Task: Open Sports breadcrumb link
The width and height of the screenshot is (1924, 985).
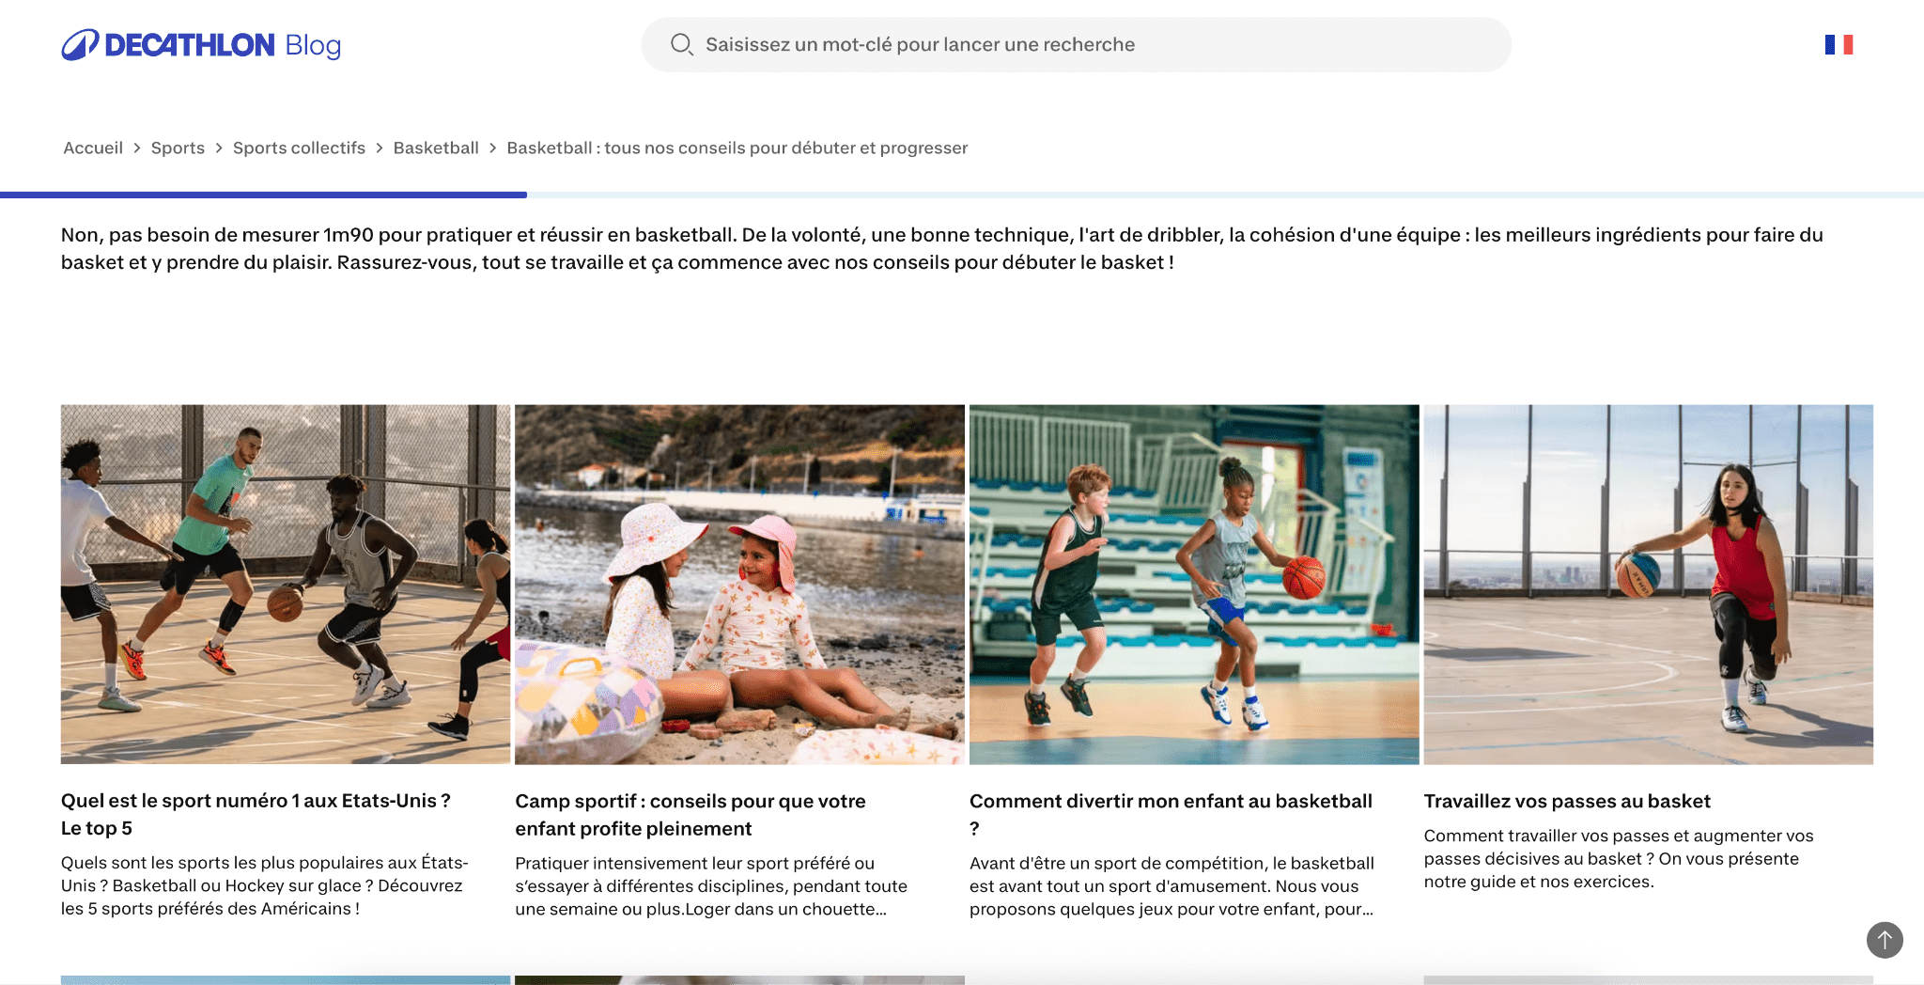Action: point(178,148)
